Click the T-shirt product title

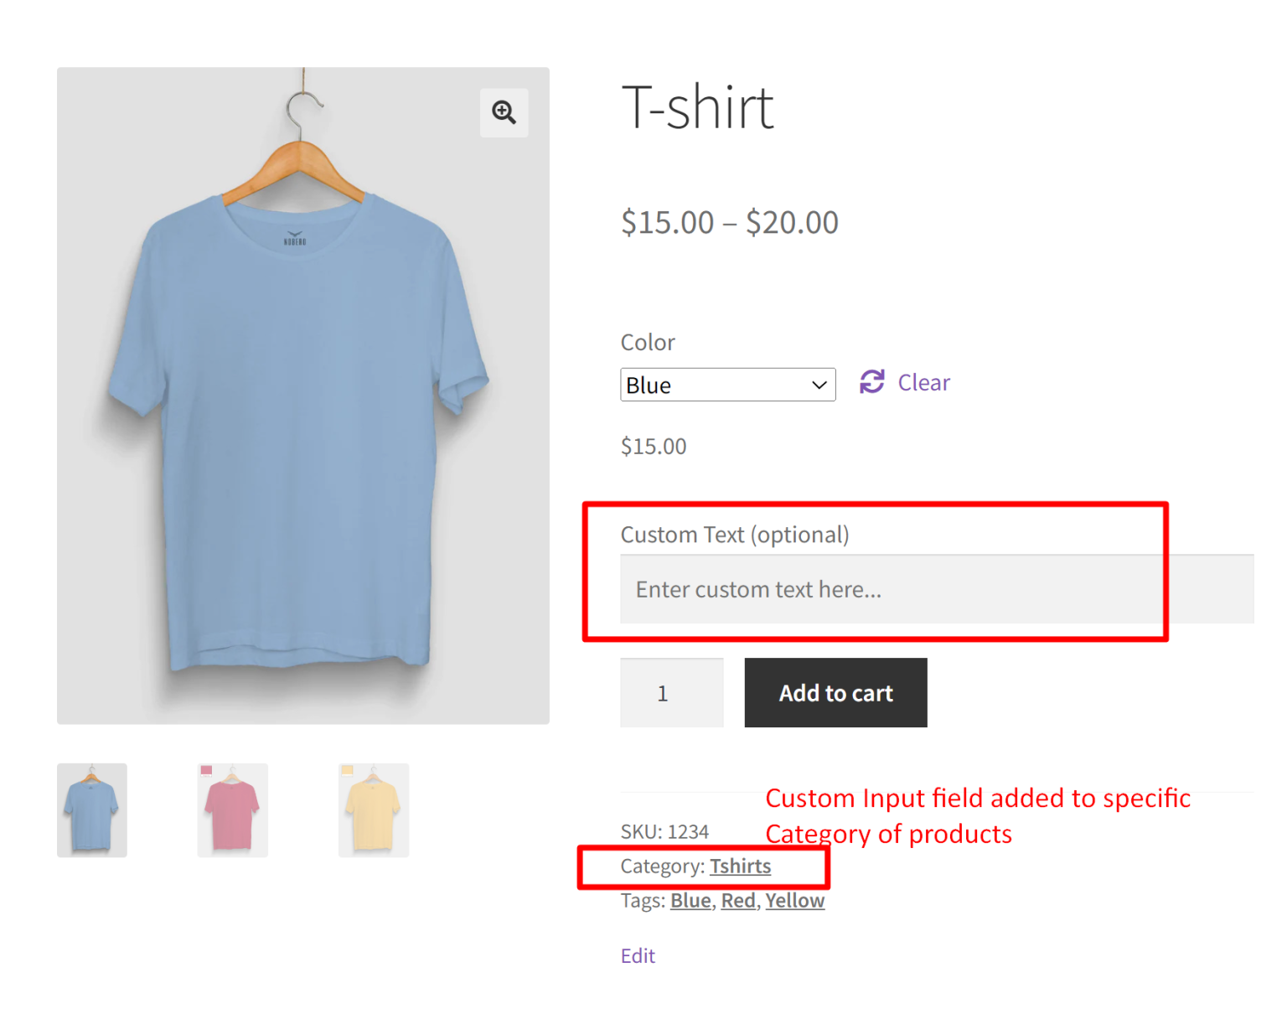click(698, 106)
